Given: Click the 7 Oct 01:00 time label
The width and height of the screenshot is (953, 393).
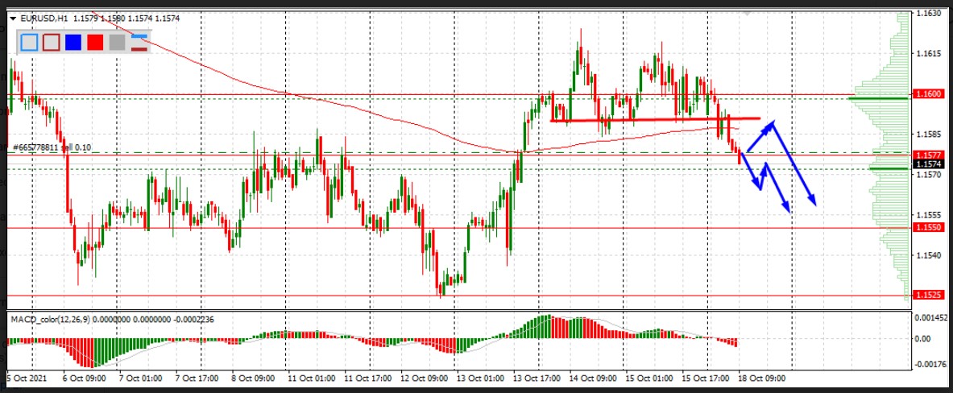Looking at the screenshot, I should coord(140,378).
